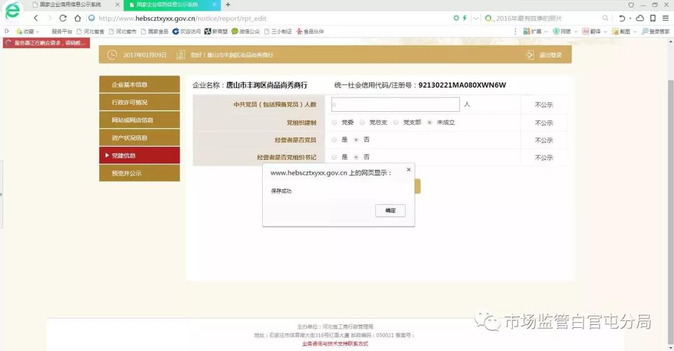
Task: Click the hamburger menu icon in the browser
Action: pos(665,18)
